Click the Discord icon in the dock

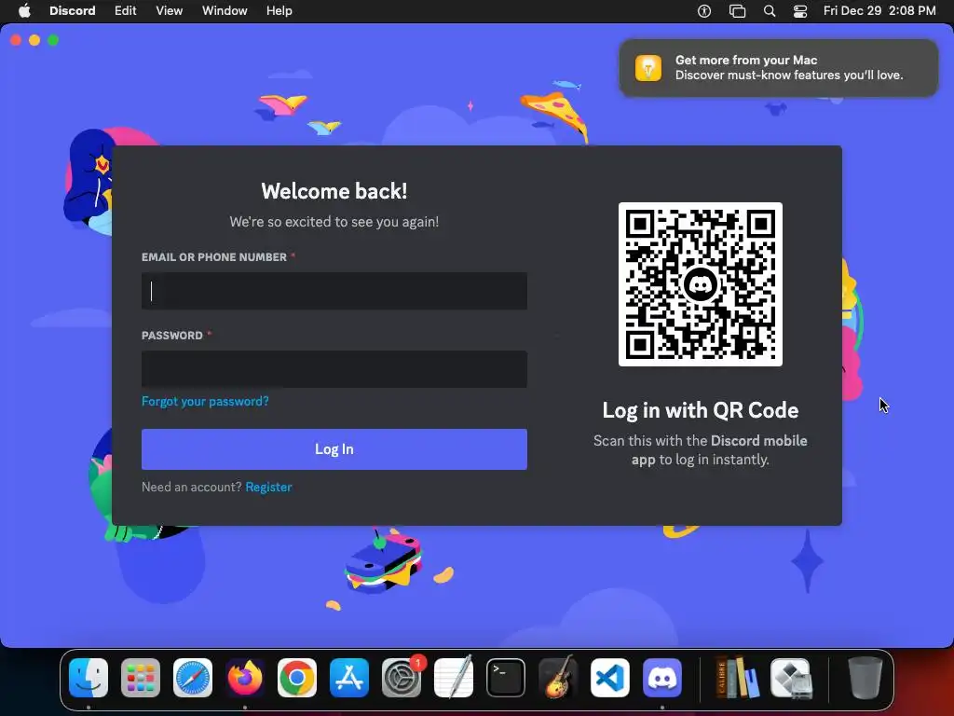pyautogui.click(x=662, y=678)
